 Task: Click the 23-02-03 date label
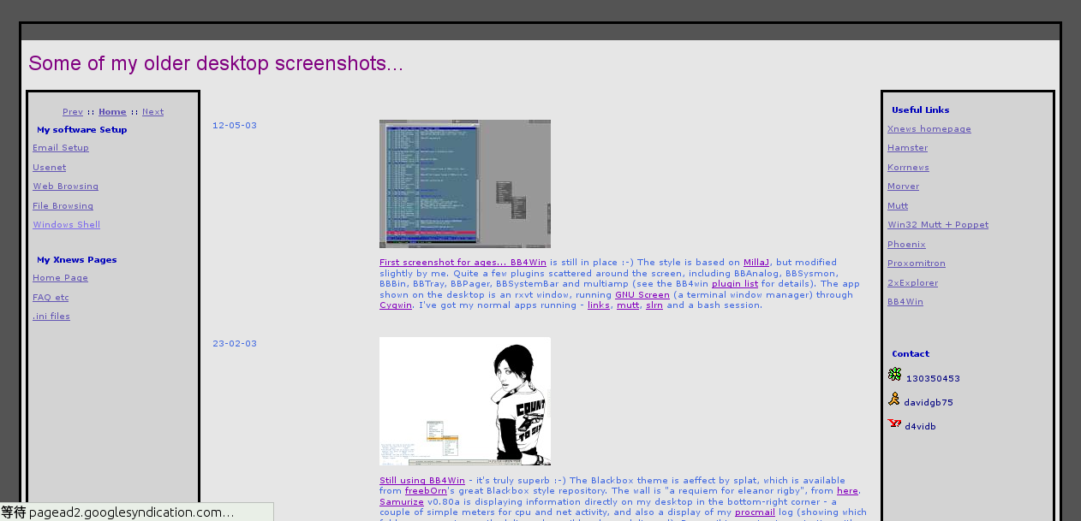235,344
